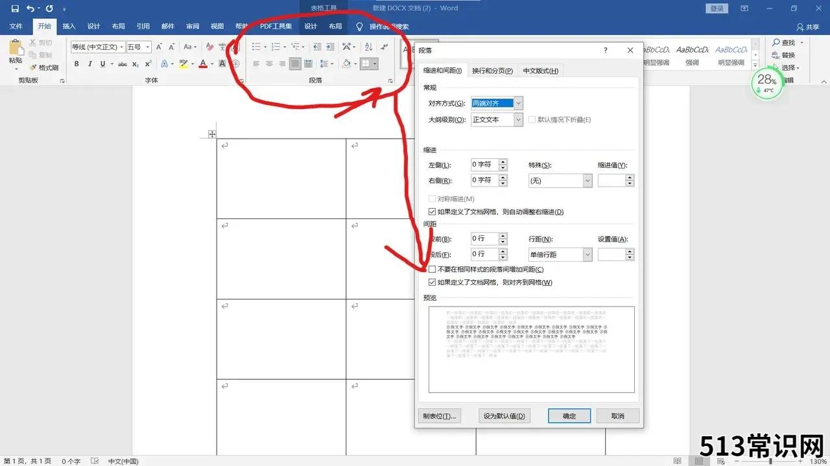Increase spacing after (段后) spinner up
Viewport: 830px width, 466px height.
coord(503,251)
